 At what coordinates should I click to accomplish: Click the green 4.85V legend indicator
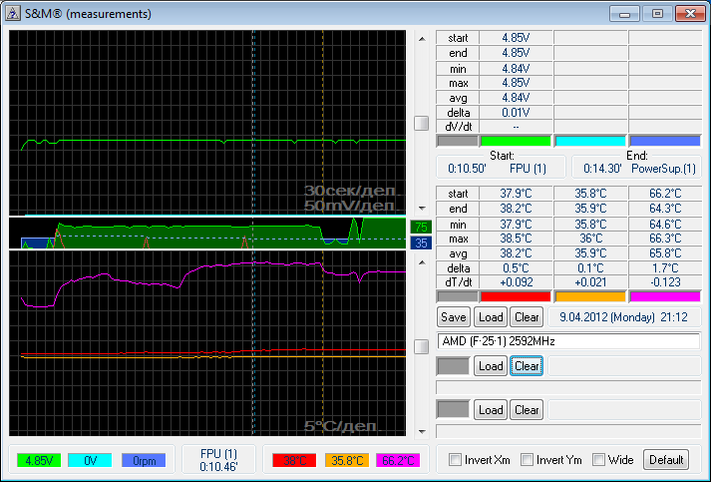pyautogui.click(x=39, y=460)
